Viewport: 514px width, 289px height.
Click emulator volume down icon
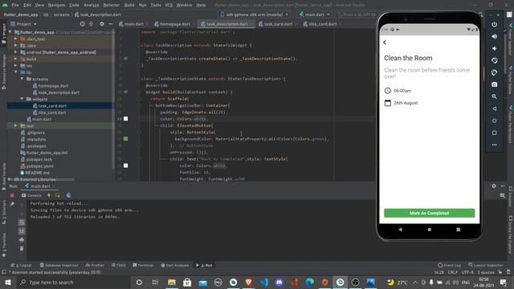point(495,48)
